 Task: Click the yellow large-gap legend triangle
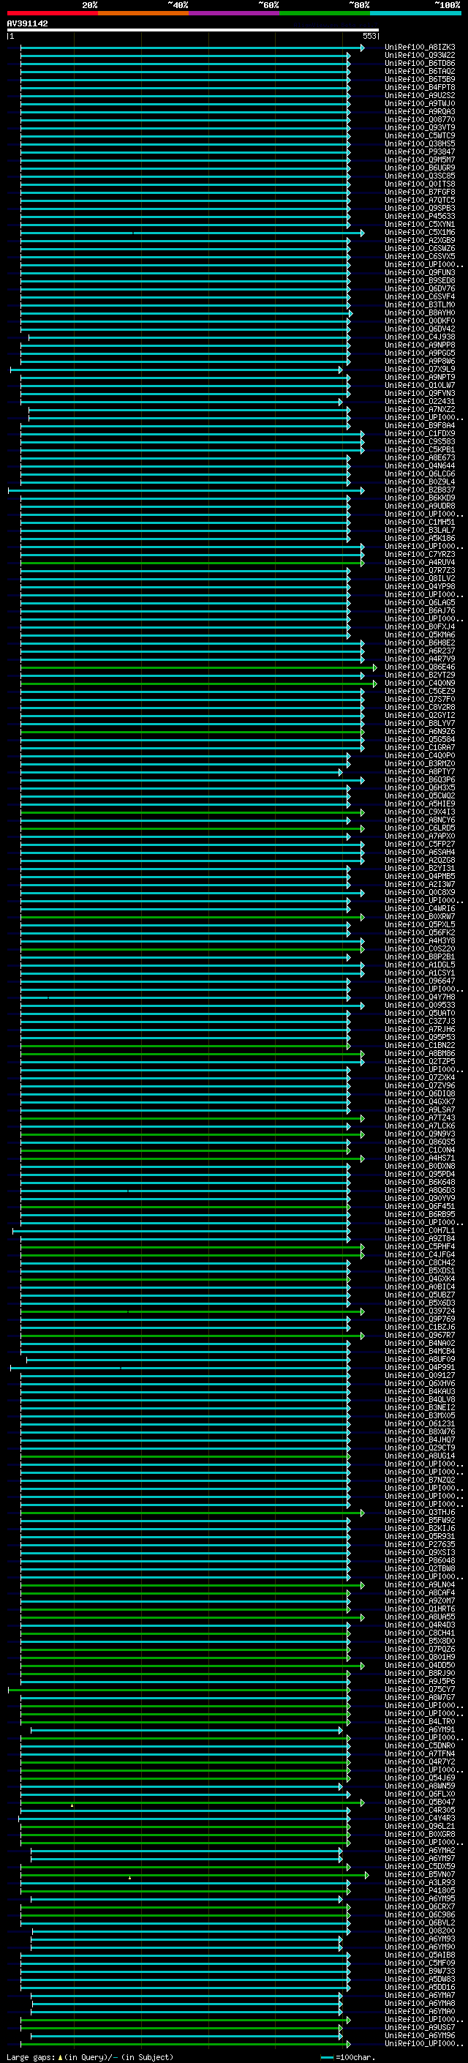(x=60, y=2056)
